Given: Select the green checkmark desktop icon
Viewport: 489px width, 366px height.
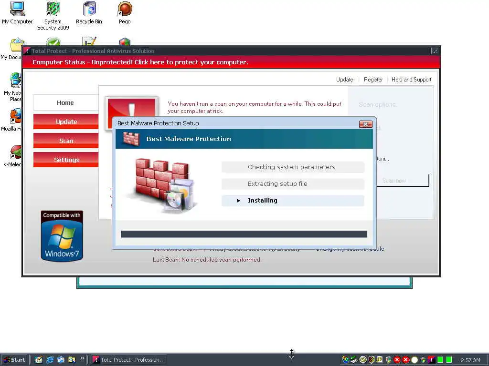Looking at the screenshot, I should click(x=53, y=42).
